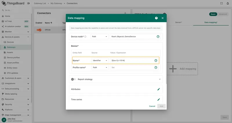Screen dimensions: 232x123
Task: Go to My Gateway breadcrumb
Action: [56, 3]
